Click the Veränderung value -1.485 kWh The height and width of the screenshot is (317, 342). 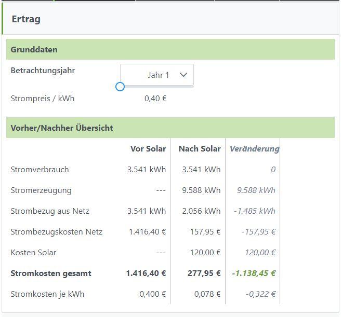255,211
